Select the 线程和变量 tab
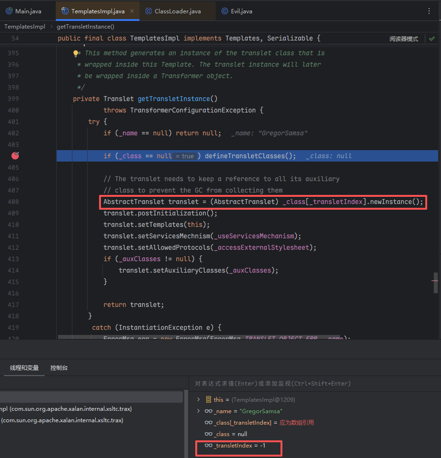The width and height of the screenshot is (441, 458). pos(24,368)
